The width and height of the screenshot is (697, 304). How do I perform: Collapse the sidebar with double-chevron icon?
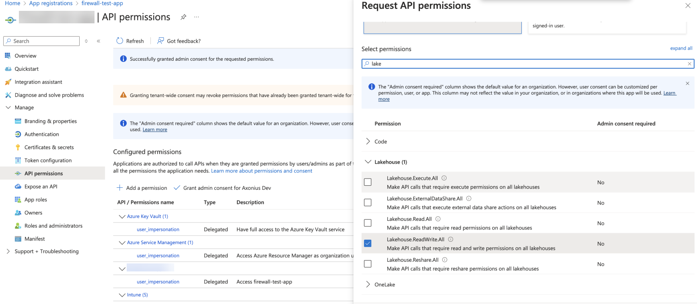99,41
